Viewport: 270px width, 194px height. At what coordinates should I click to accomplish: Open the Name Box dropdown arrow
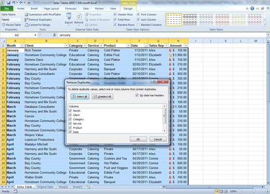(35, 35)
